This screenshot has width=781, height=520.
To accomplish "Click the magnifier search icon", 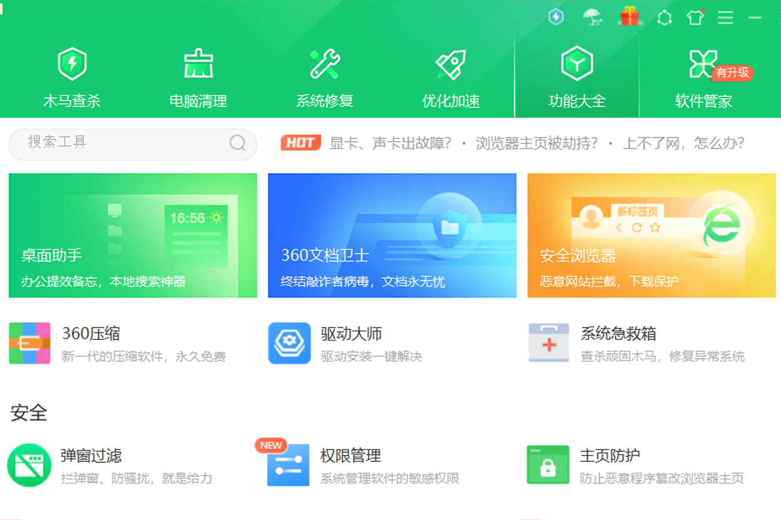I will pos(238,143).
